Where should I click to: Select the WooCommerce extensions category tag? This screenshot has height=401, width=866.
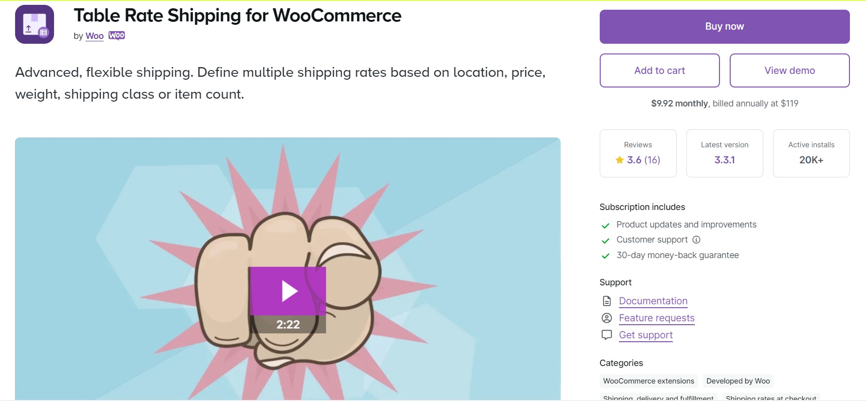[648, 381]
